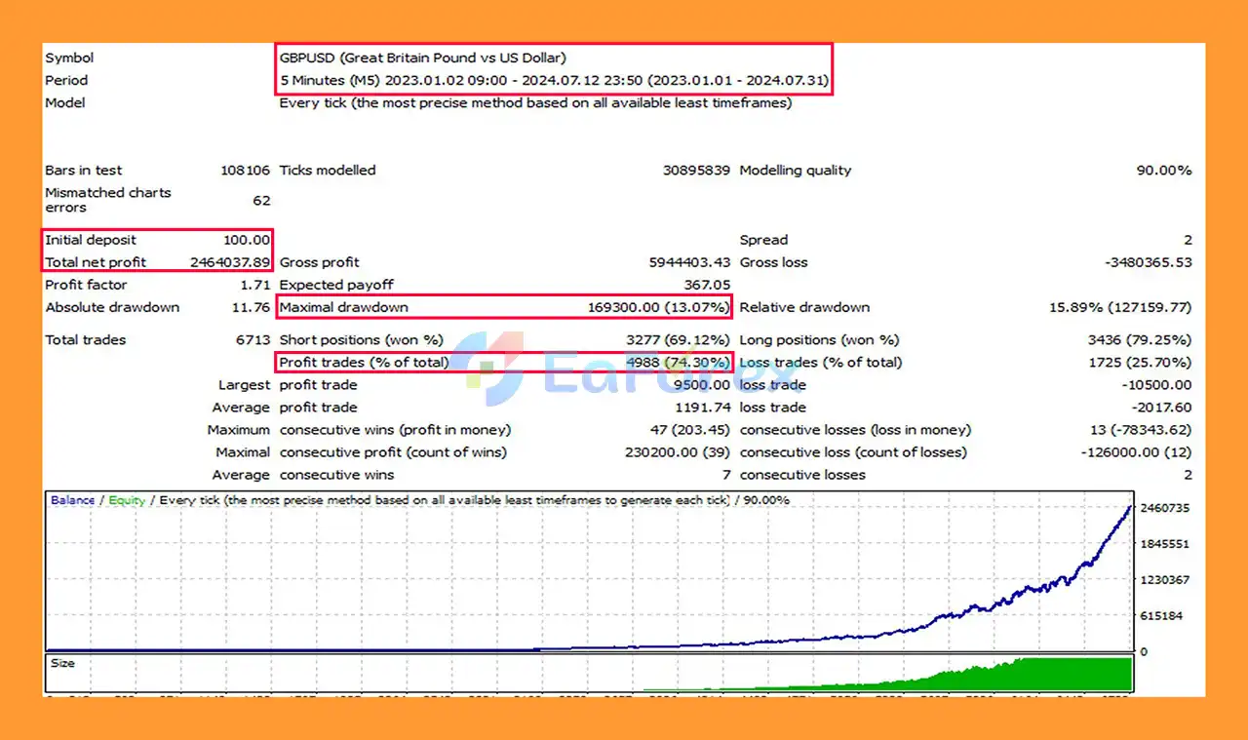
Task: Click the blue balance curve peak
Action: (x=1129, y=508)
